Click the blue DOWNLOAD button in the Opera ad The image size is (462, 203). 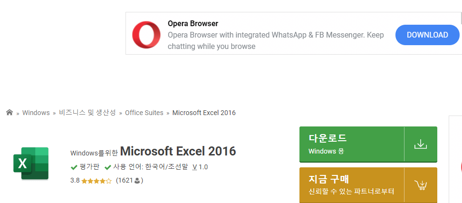(x=427, y=35)
